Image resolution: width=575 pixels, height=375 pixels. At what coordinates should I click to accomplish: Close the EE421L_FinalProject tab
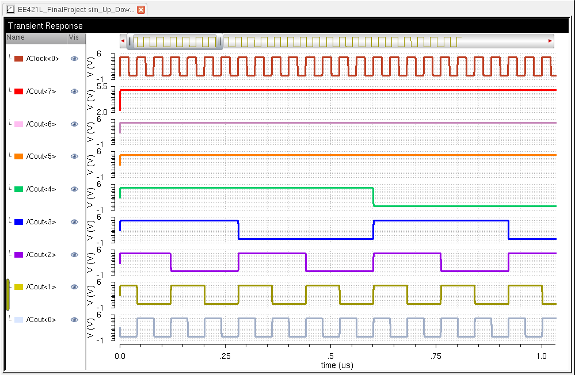[141, 10]
